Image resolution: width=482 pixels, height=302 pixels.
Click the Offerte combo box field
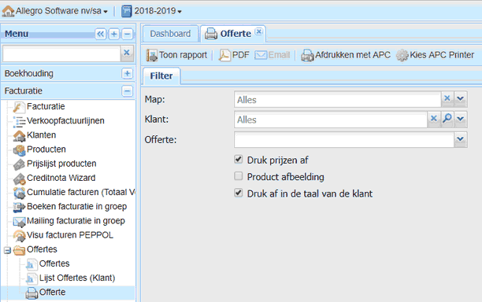click(x=344, y=140)
